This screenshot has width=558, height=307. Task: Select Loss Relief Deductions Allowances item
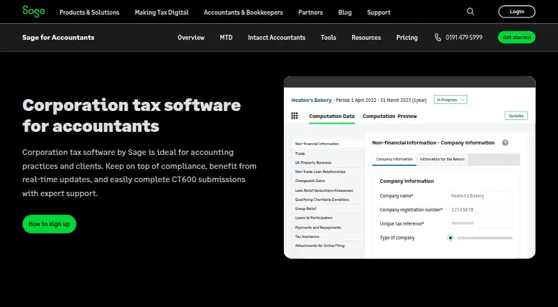click(327, 190)
